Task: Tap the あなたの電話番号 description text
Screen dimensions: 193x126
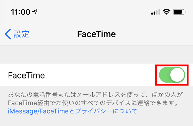Action: tap(95, 95)
